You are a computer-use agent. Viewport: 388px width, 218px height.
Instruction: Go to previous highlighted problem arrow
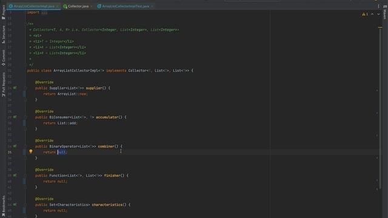(x=372, y=15)
